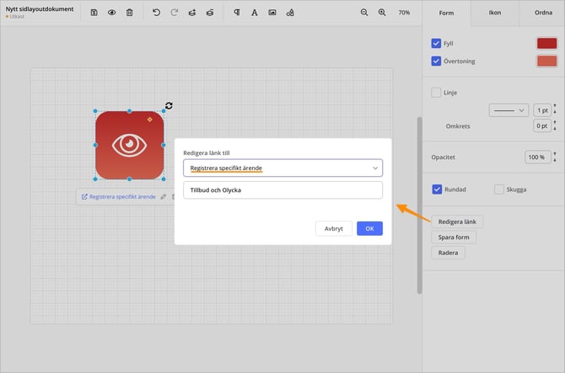Click the save document icon
The image size is (565, 373).
click(x=94, y=13)
